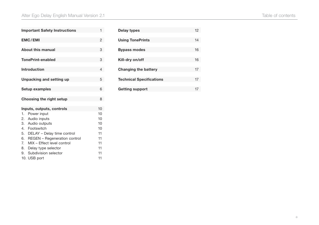The width and height of the screenshot is (319, 225).
Task: Jump to Delay type selector entry
Action: point(62,148)
